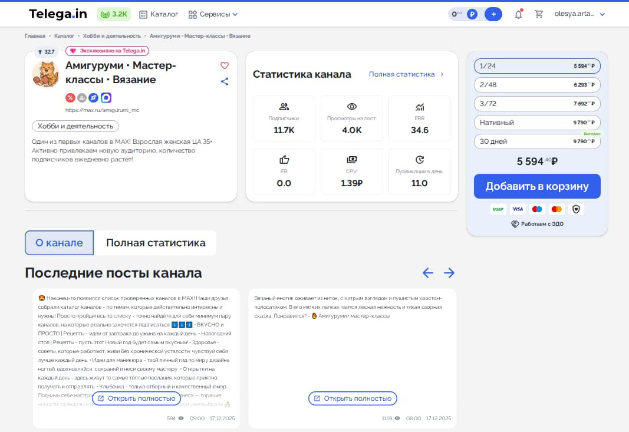The image size is (629, 432).
Task: Choose the 30 дней placement option
Action: (536, 141)
